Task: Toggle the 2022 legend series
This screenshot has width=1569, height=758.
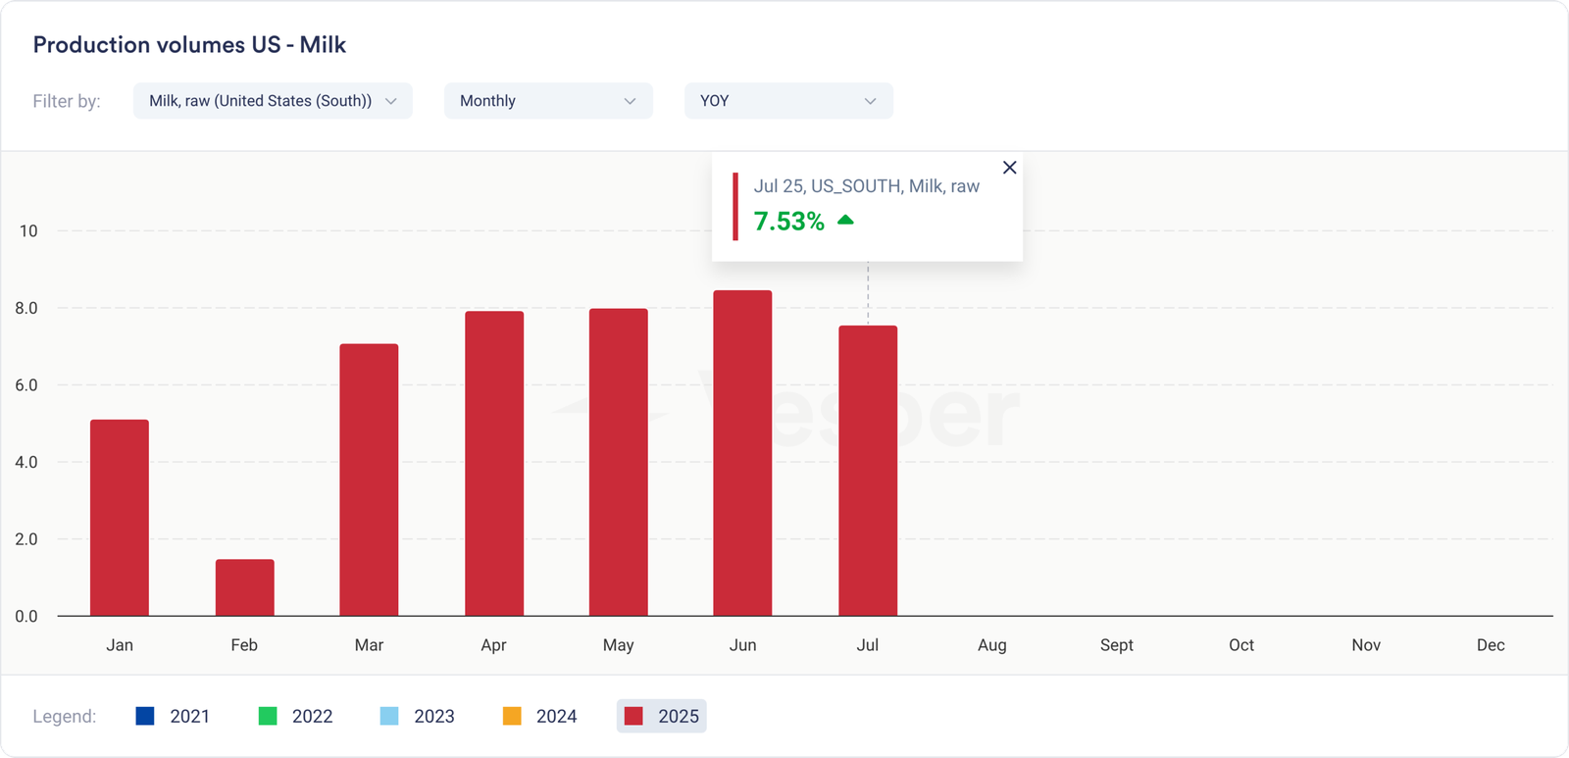Action: (x=296, y=716)
